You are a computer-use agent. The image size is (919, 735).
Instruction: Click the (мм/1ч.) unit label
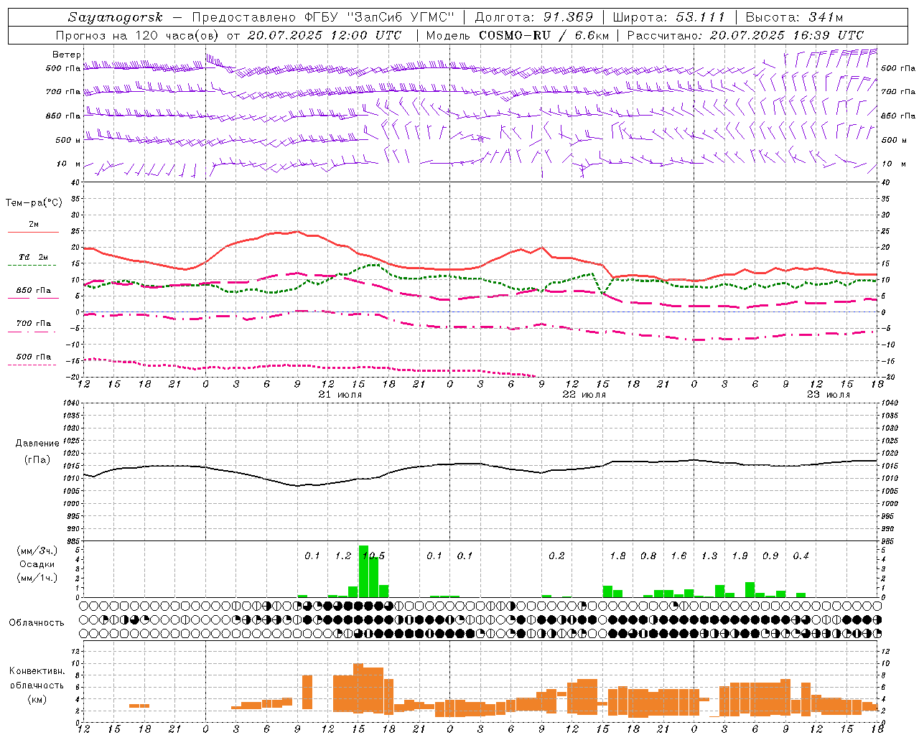pyautogui.click(x=37, y=578)
